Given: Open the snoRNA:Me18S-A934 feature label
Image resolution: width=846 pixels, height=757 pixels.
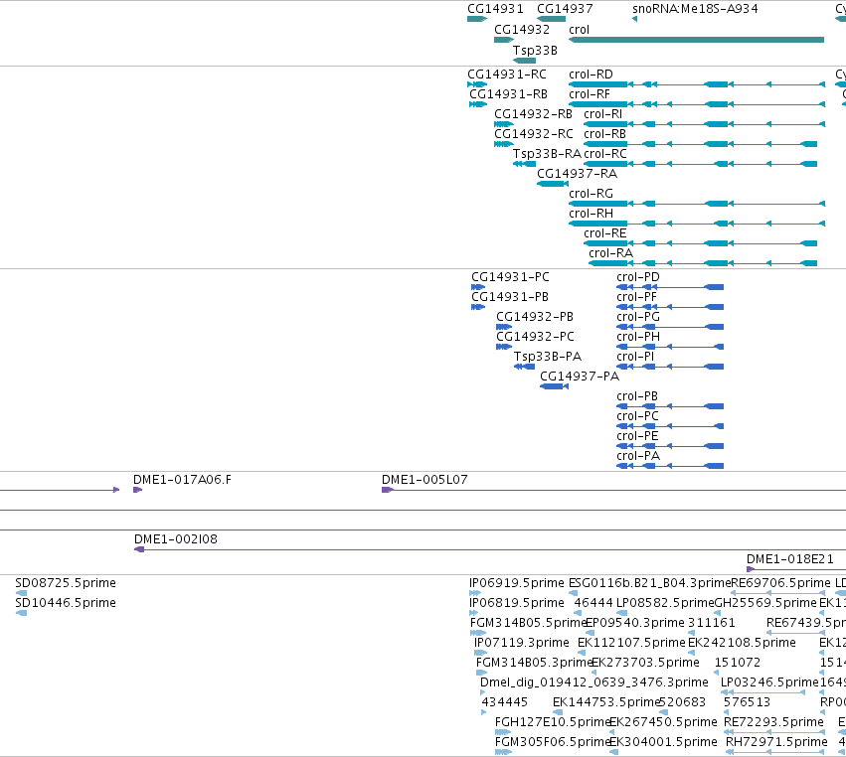Looking at the screenshot, I should tap(695, 9).
